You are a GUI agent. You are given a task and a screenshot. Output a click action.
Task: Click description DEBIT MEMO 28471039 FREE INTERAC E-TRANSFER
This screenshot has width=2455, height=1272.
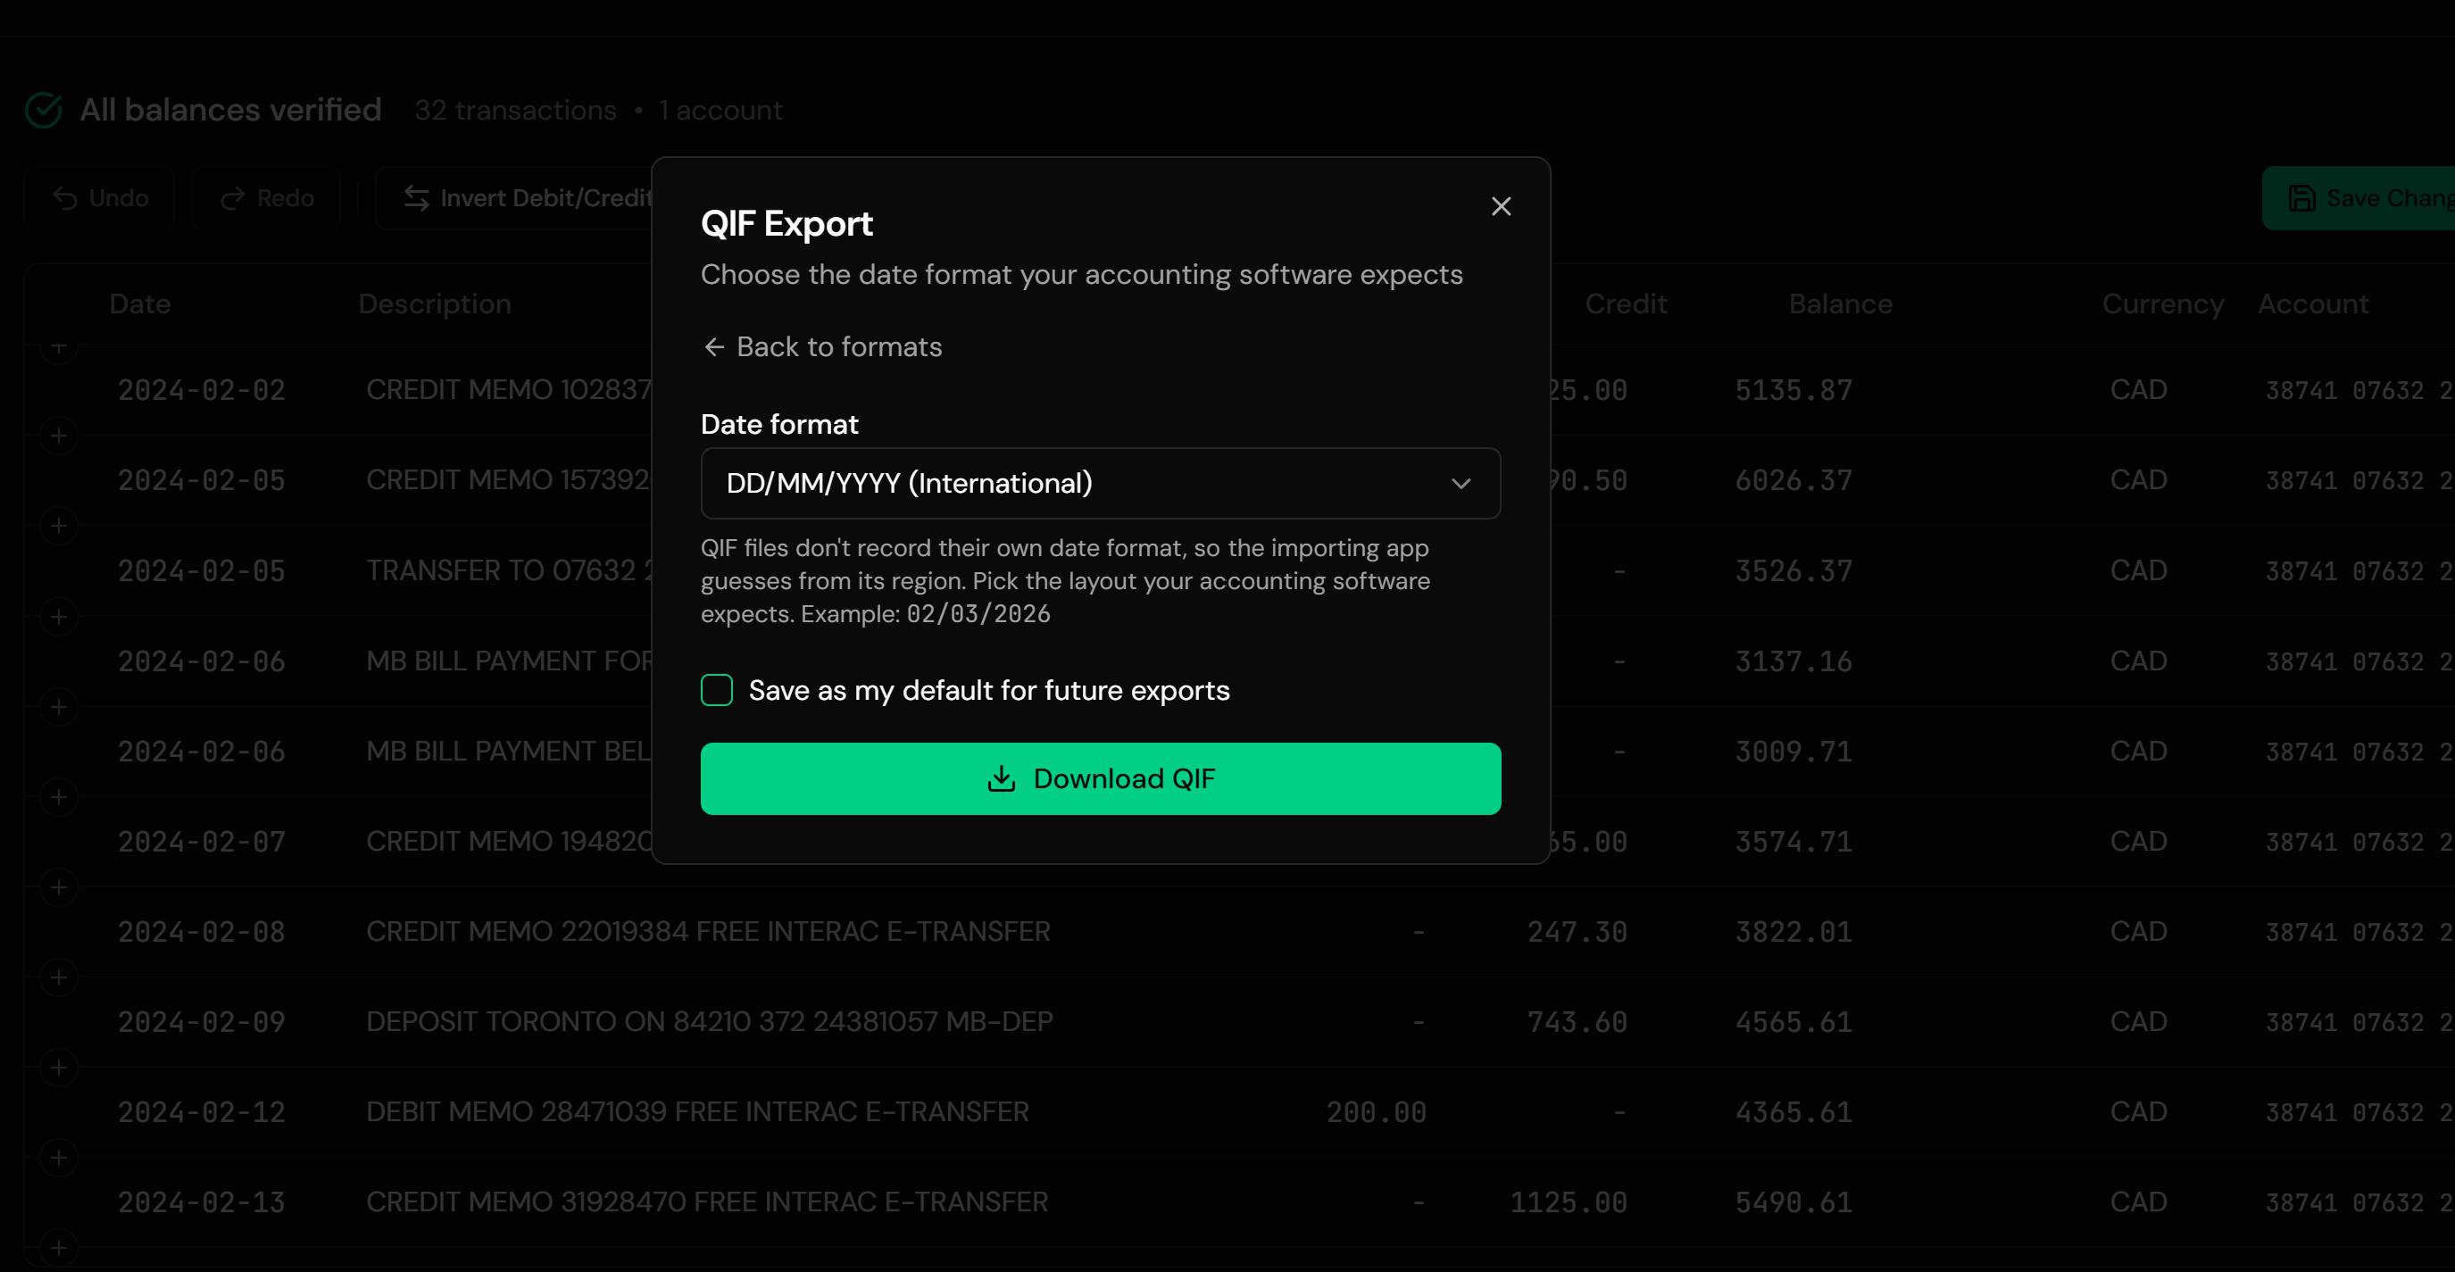point(697,1112)
